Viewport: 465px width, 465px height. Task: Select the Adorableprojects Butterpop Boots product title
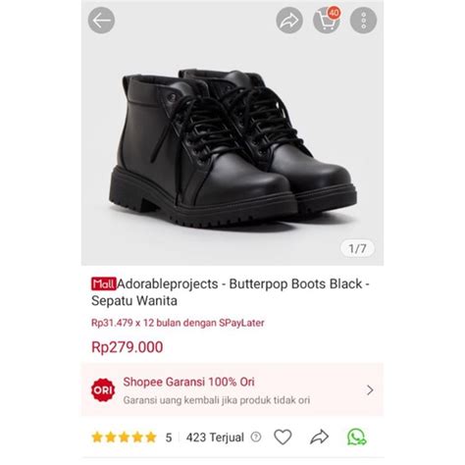tap(231, 292)
